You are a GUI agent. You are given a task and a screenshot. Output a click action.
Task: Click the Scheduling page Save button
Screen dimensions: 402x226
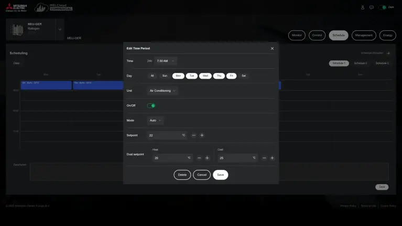pos(382,187)
